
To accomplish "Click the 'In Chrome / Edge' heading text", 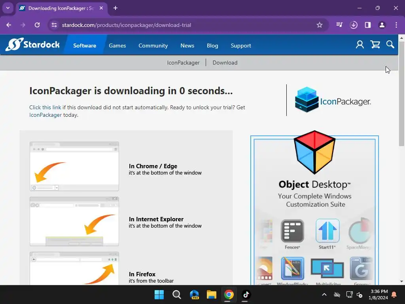I will point(153,166).
